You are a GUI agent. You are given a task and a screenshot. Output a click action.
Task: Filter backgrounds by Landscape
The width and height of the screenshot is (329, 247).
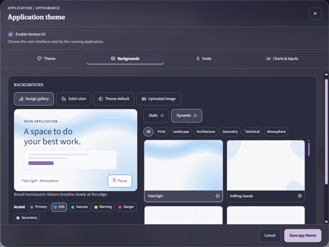(x=181, y=132)
